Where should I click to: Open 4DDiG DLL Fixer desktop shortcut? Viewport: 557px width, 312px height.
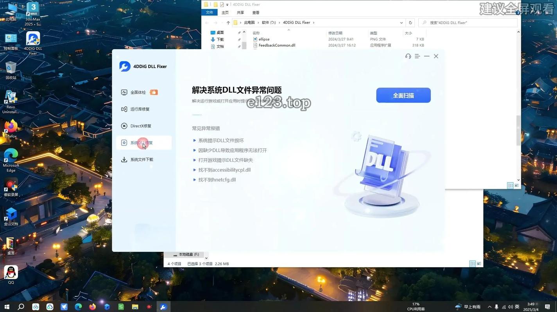(x=33, y=43)
